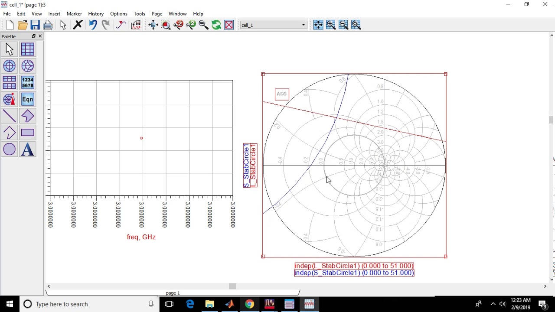Screen dimensions: 555x312
Task: Open the Tools menu
Action: point(140,14)
